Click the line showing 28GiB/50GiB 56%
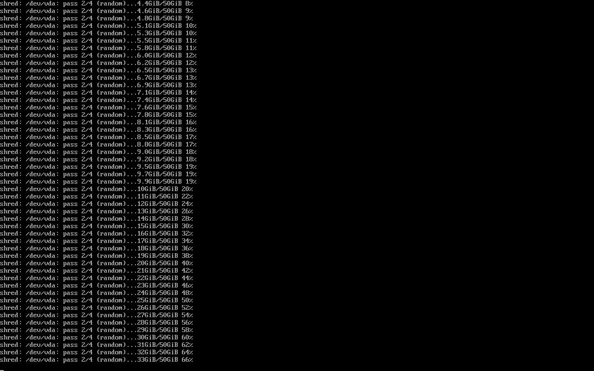 pyautogui.click(x=97, y=322)
